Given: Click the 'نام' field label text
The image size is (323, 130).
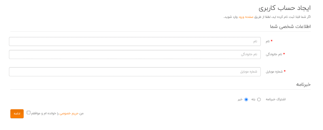Looking at the screenshot, I should [x=267, y=41].
